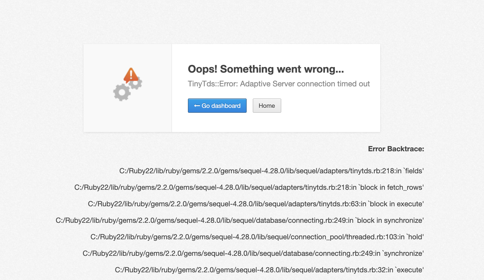Click the `block in synchronize' backtrace line
The height and width of the screenshot is (280, 484).
tap(240, 220)
